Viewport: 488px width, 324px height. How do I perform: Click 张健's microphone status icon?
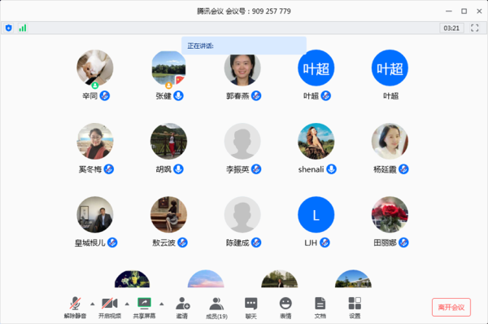178,95
